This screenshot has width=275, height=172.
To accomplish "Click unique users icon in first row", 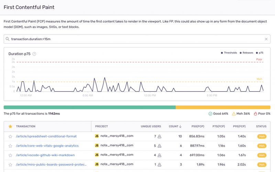I will (159, 136).
